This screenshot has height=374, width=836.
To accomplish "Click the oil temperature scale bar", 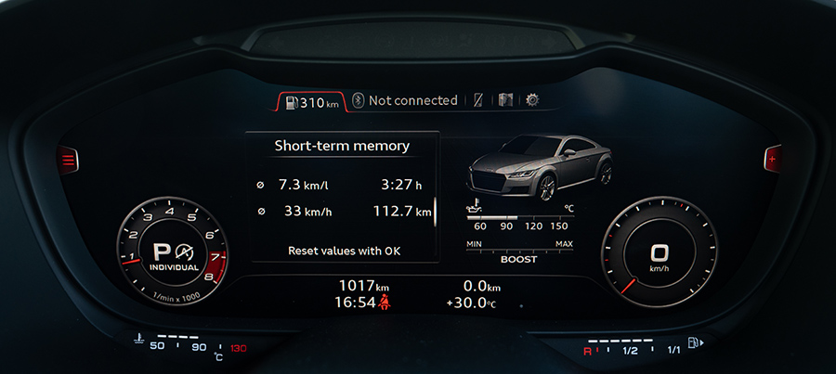I will pyautogui.click(x=519, y=215).
